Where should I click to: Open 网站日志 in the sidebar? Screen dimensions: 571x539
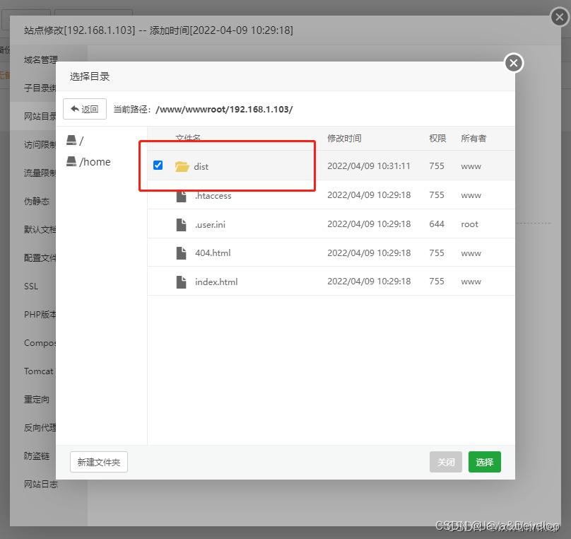[41, 485]
